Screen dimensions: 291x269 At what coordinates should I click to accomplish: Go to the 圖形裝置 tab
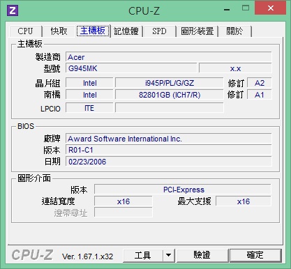[197, 31]
